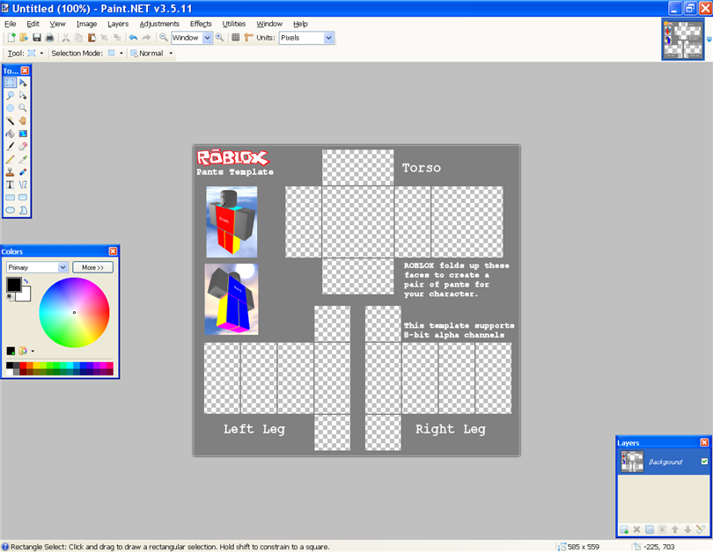Choose the Lasso Select tool
Screen dimensions: 713x552
[x=10, y=95]
